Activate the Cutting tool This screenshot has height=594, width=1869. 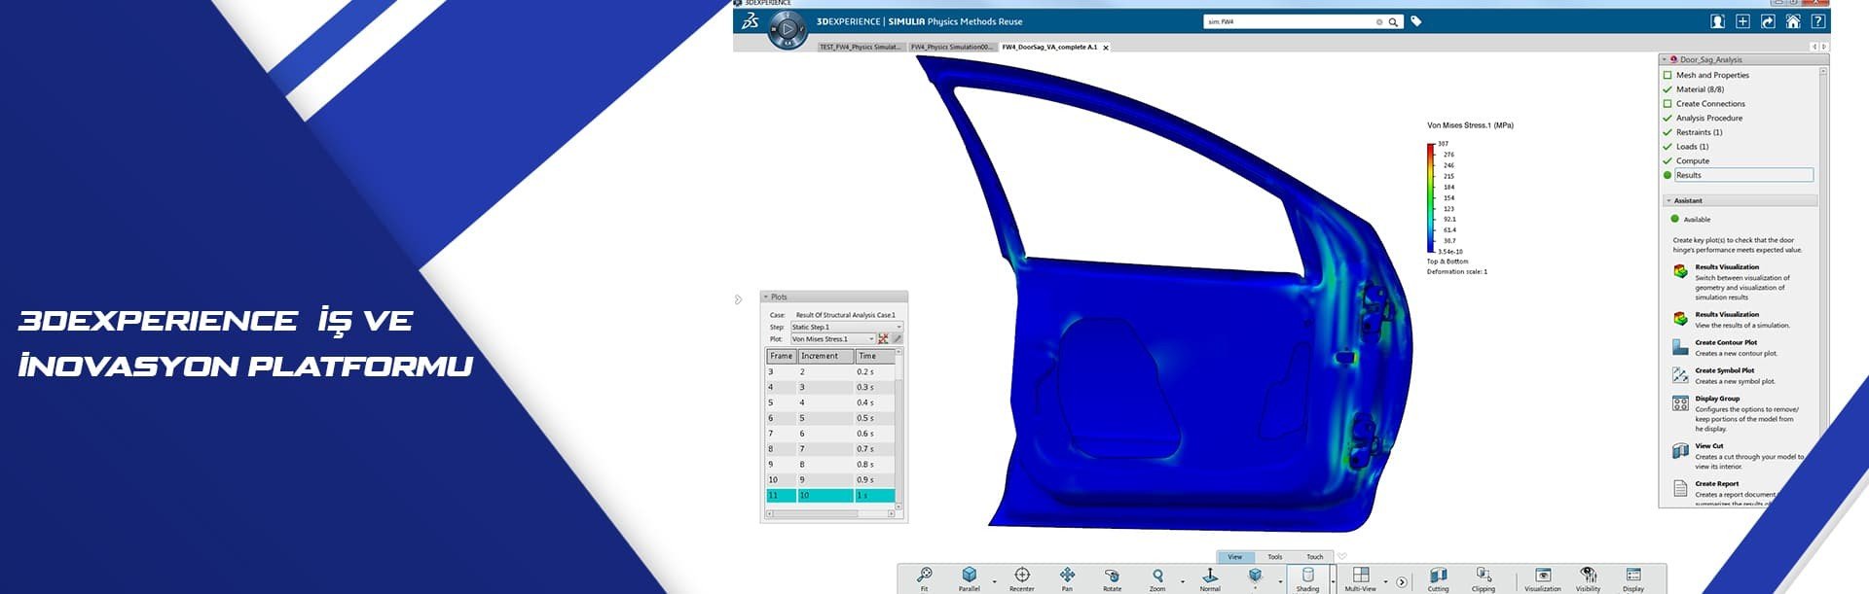pyautogui.click(x=1438, y=579)
